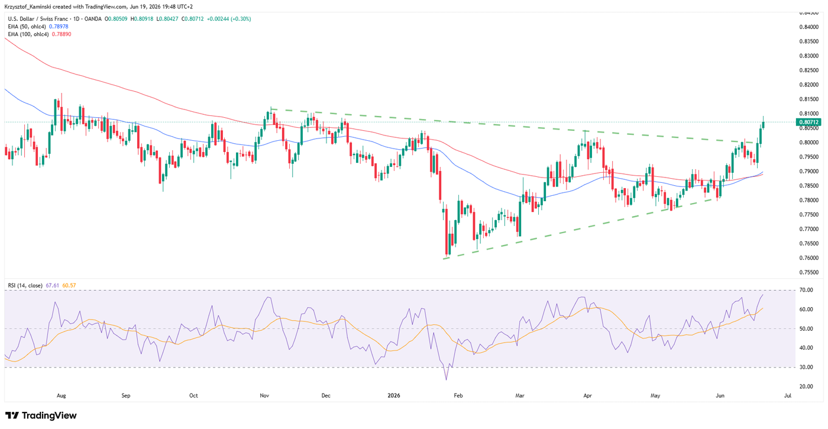Click the 2026 year label on the time axis

click(393, 395)
